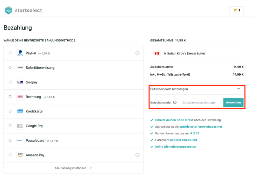Choose the Giropay radio button
This screenshot has height=190, width=254.
click(10, 82)
